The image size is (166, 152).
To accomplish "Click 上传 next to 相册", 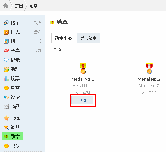I will click(x=38, y=41).
